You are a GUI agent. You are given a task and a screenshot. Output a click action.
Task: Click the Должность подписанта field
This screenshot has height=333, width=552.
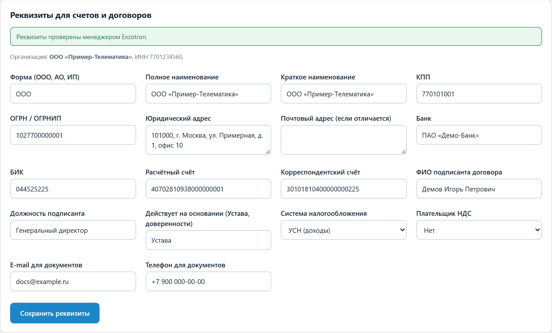(x=73, y=230)
